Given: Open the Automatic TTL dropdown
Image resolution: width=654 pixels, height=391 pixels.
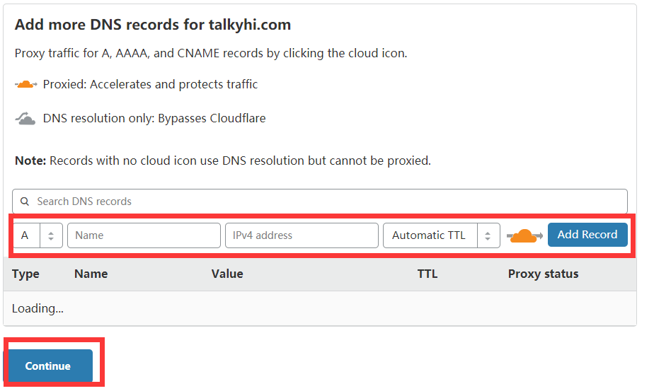Looking at the screenshot, I should tap(441, 235).
